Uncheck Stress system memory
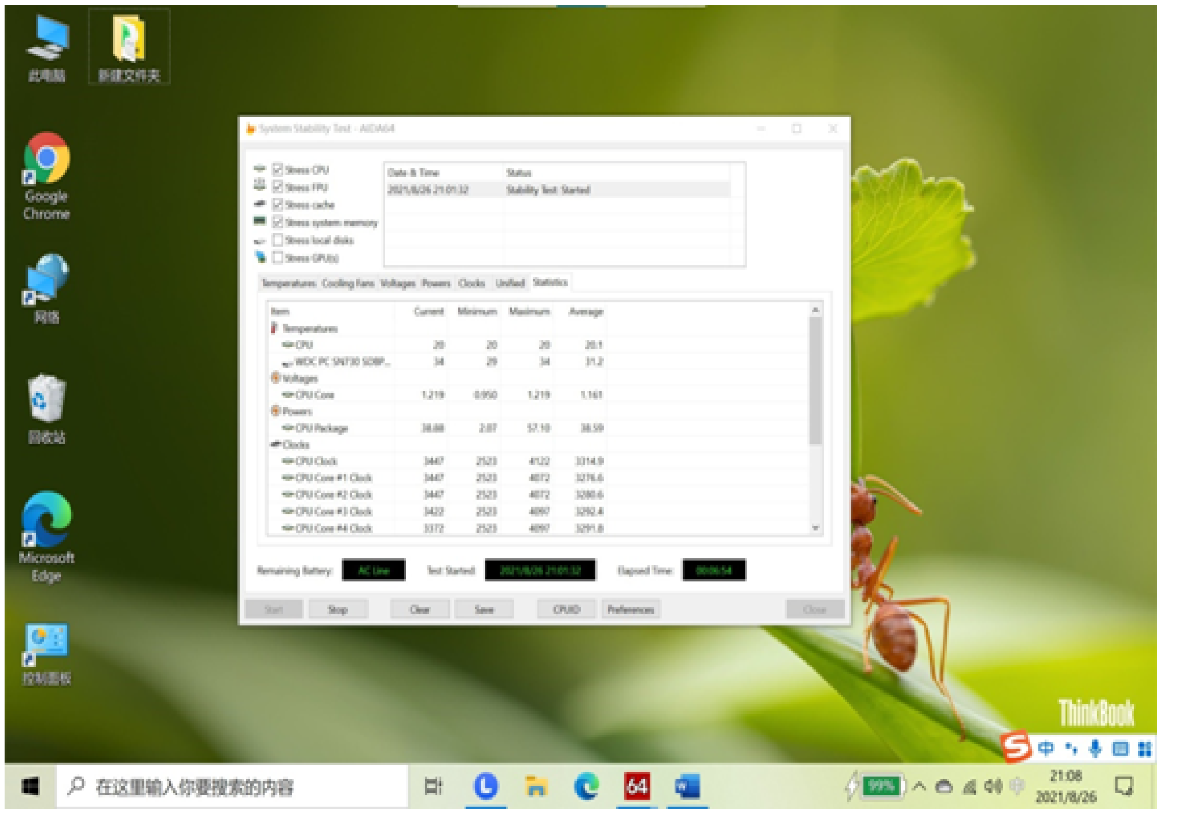 [278, 222]
